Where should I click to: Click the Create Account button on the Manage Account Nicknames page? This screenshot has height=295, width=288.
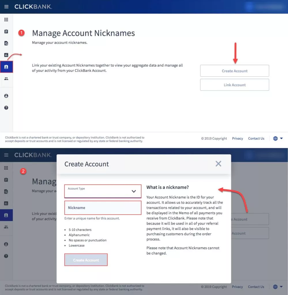(x=235, y=71)
